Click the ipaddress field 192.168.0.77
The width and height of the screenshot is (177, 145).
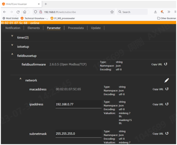pos(78,104)
